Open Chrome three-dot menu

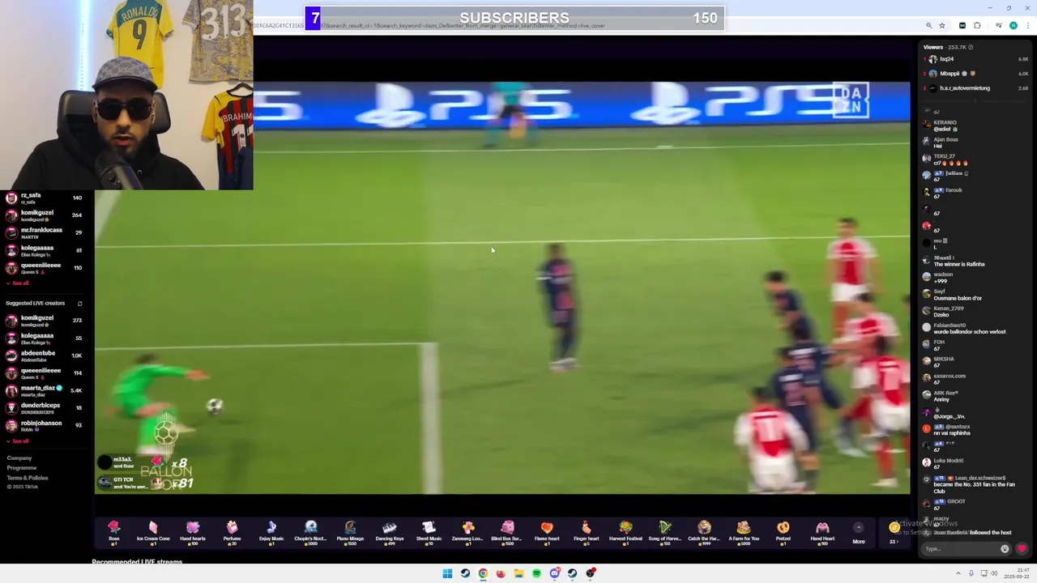pyautogui.click(x=1027, y=26)
